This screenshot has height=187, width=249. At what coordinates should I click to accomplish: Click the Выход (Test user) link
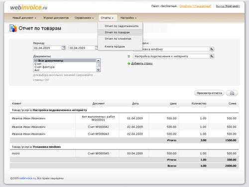click(x=228, y=6)
